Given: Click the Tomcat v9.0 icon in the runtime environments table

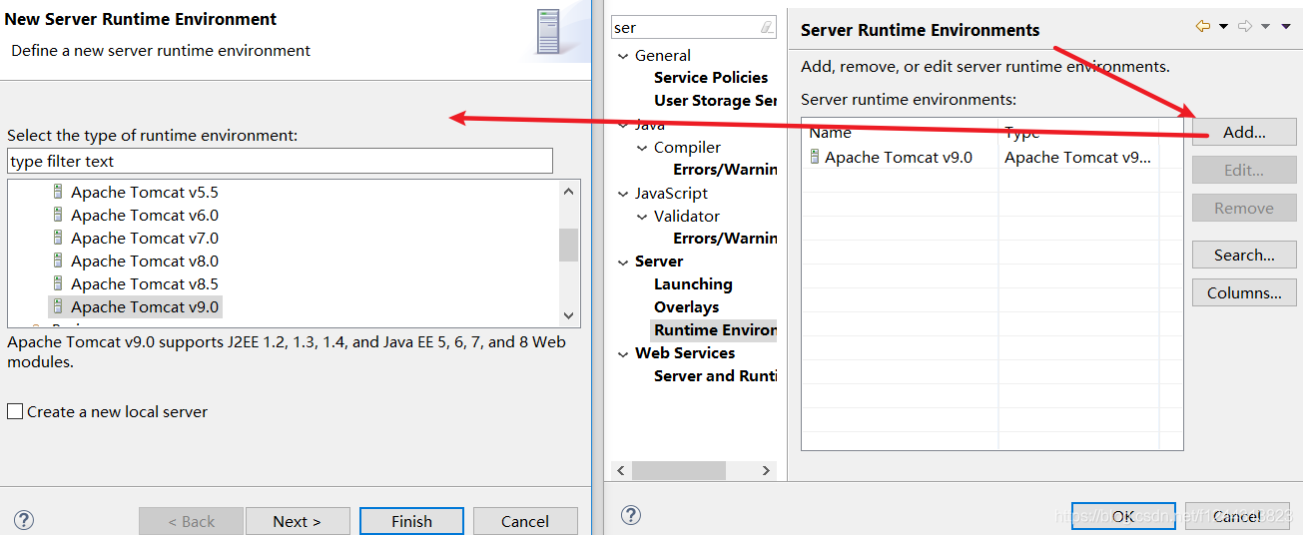Looking at the screenshot, I should 815,157.
